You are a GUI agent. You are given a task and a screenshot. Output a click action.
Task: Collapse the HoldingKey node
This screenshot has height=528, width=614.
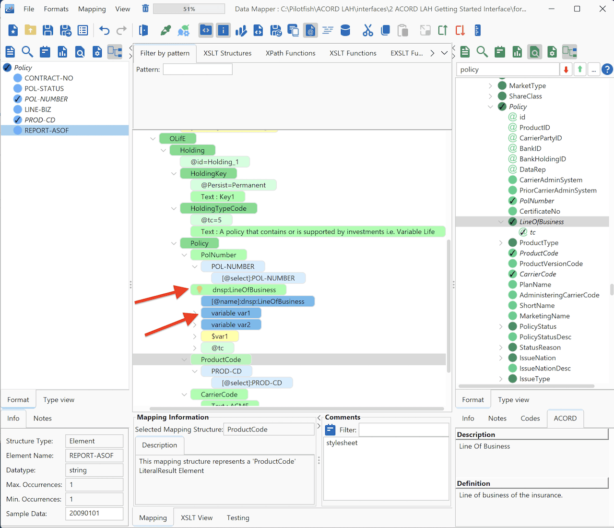point(174,174)
